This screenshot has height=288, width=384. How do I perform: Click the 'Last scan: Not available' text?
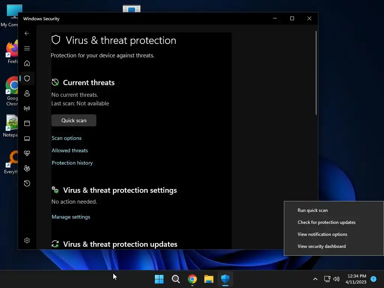[80, 103]
